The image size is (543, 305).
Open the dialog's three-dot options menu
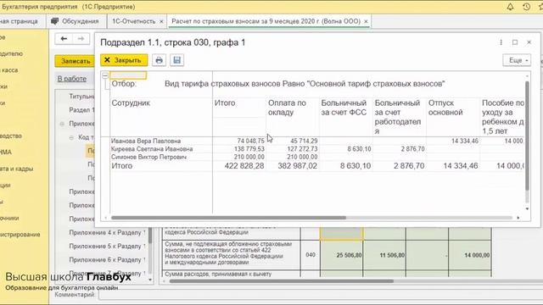tap(501, 42)
